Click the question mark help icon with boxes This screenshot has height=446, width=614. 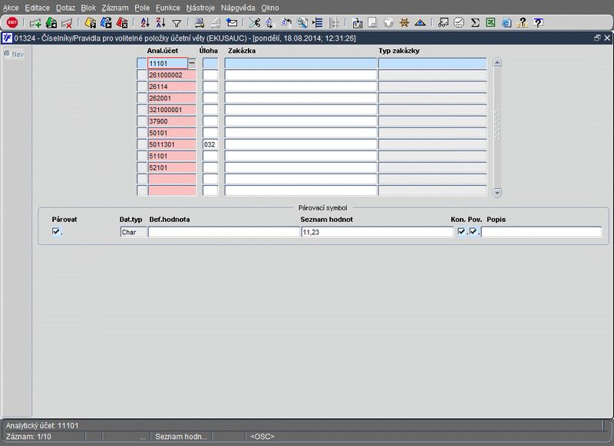[x=523, y=23]
